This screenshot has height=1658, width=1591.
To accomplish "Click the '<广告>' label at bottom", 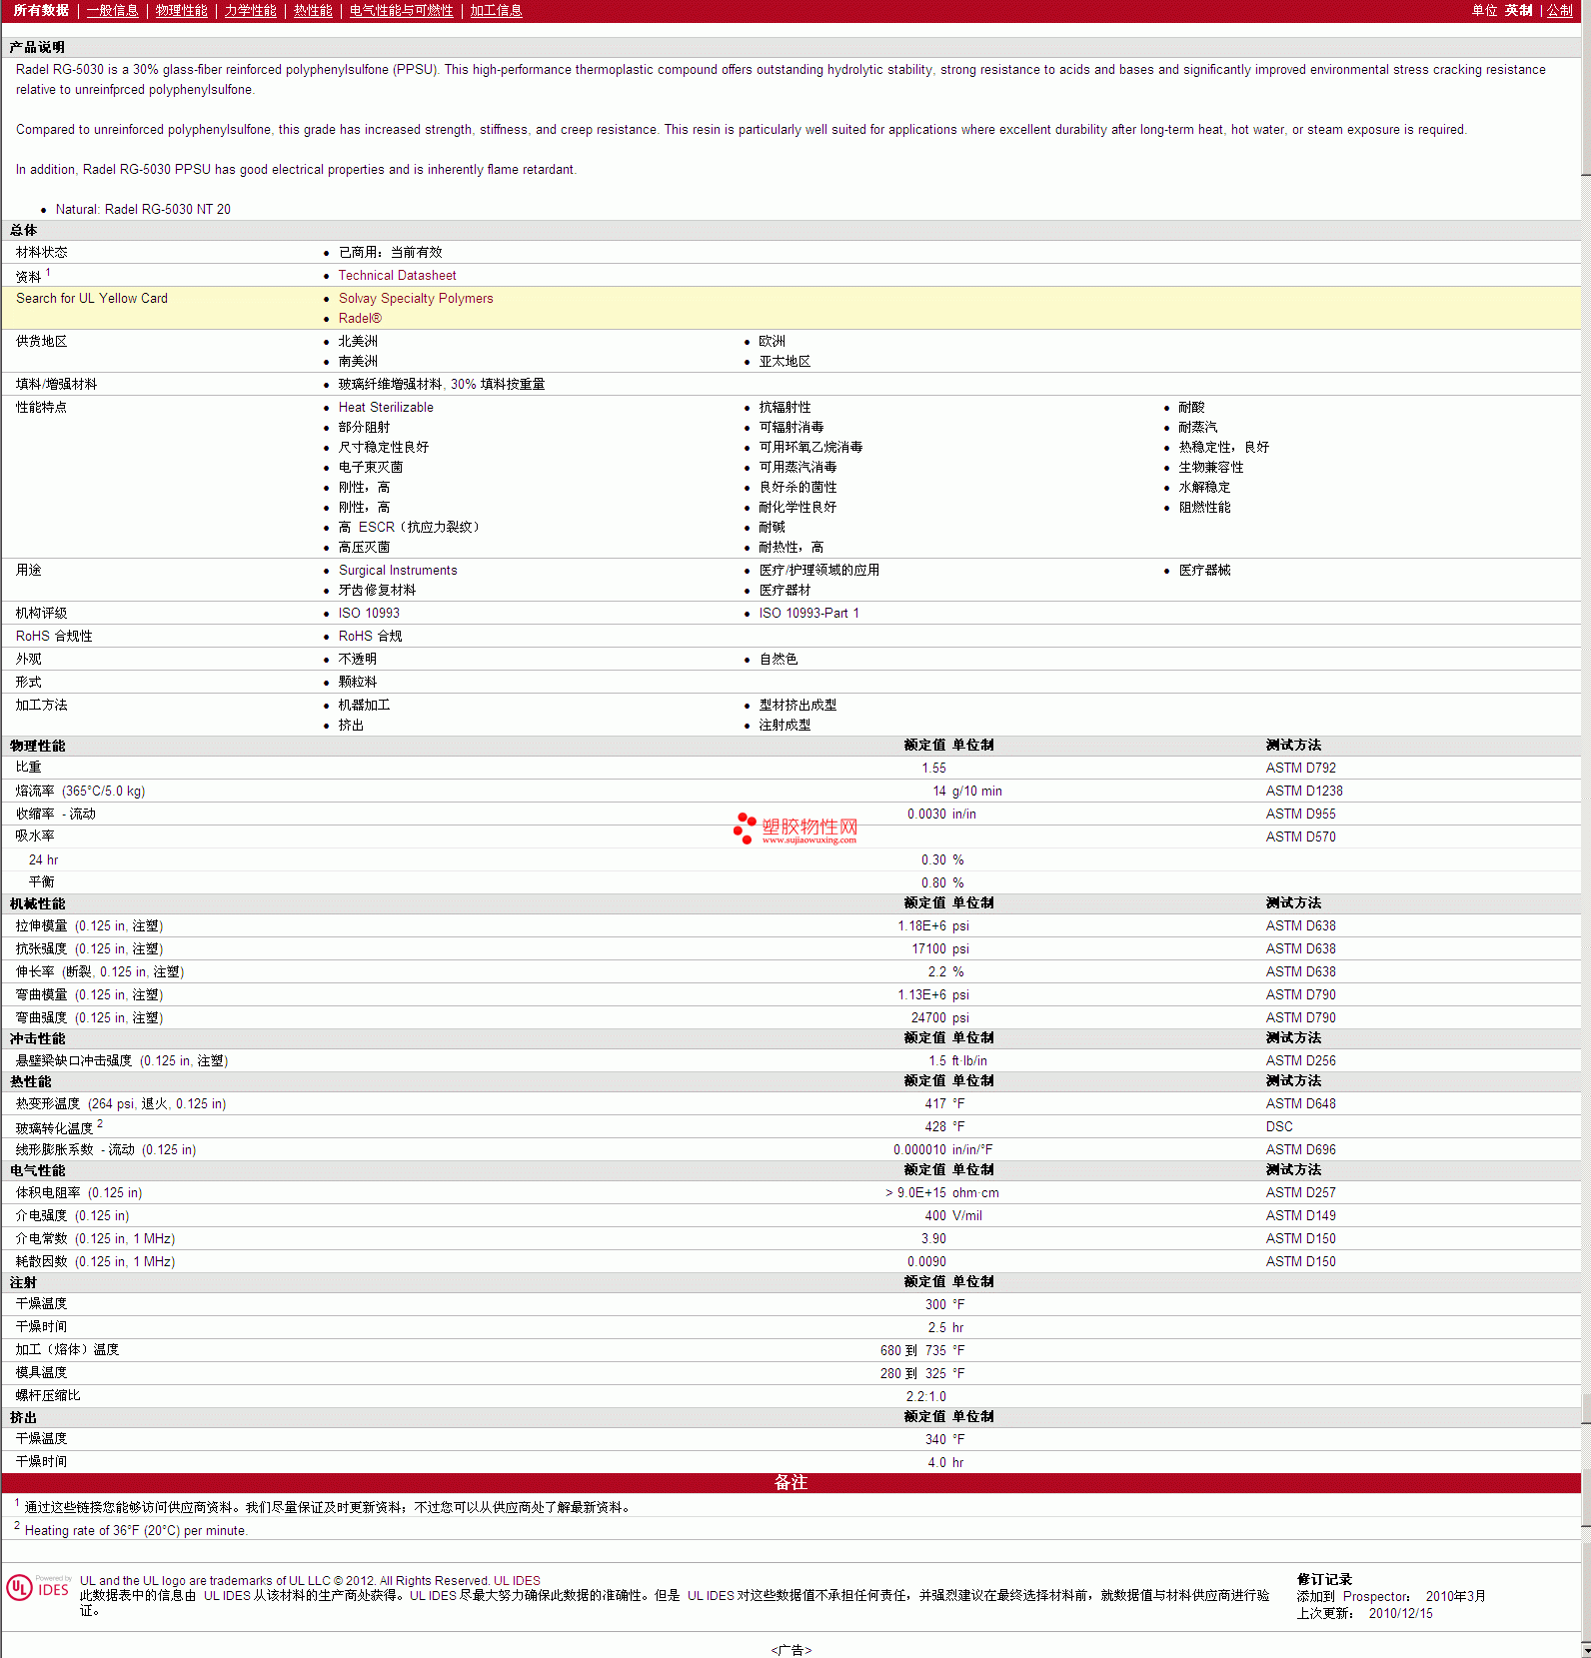I will point(791,1650).
